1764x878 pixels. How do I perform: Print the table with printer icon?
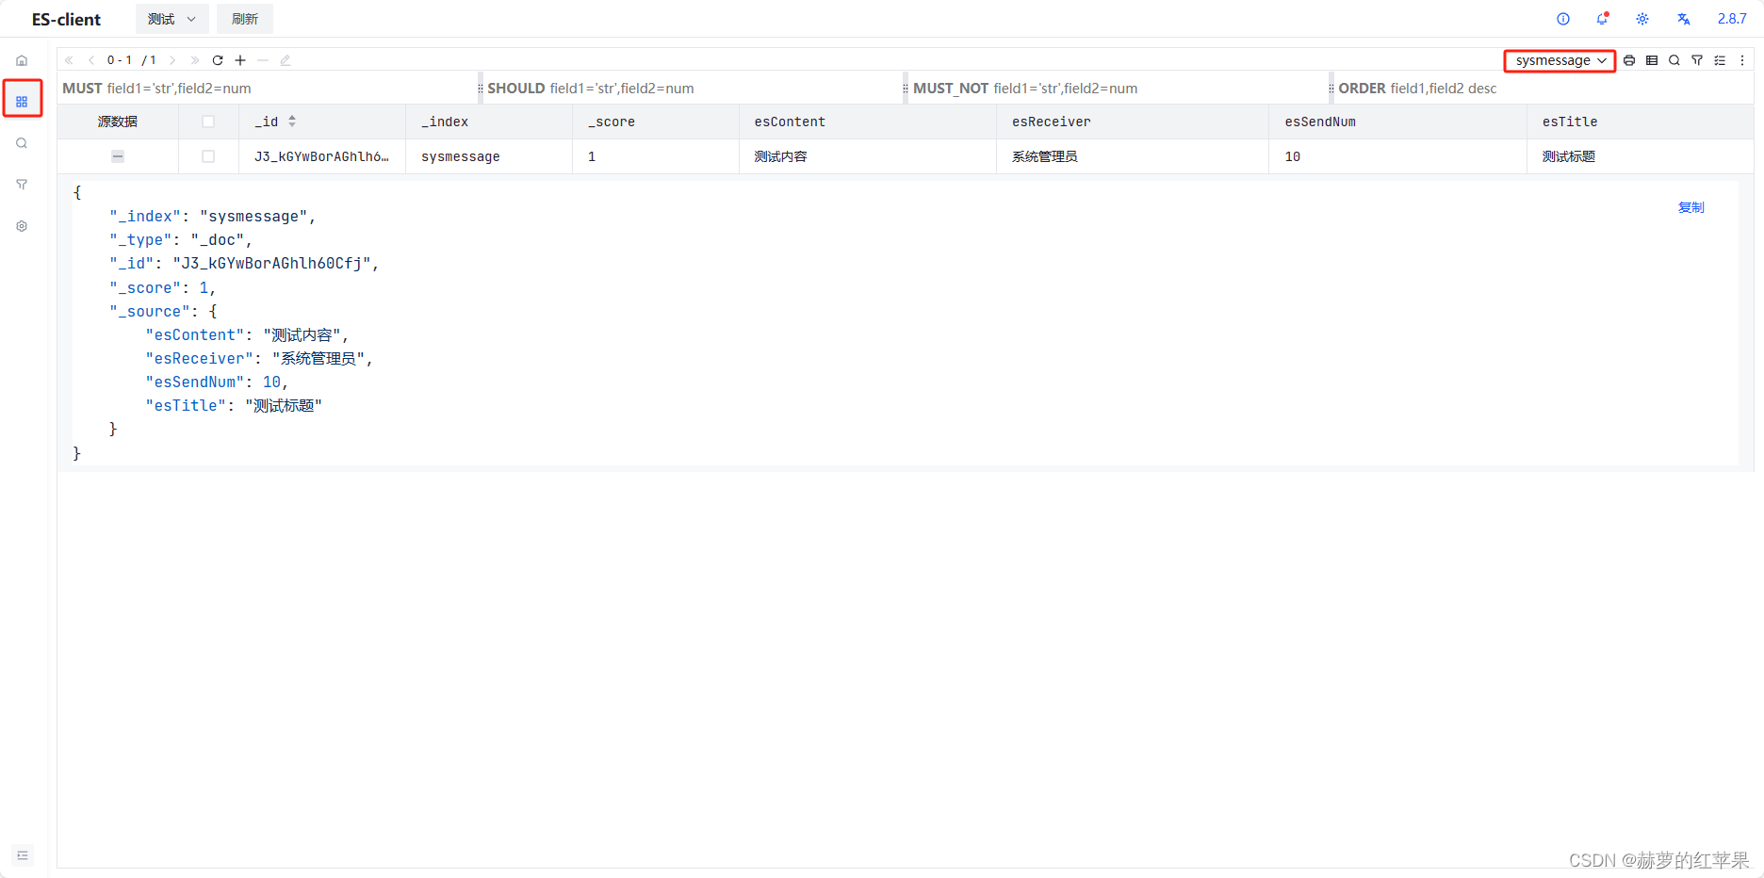click(1629, 60)
